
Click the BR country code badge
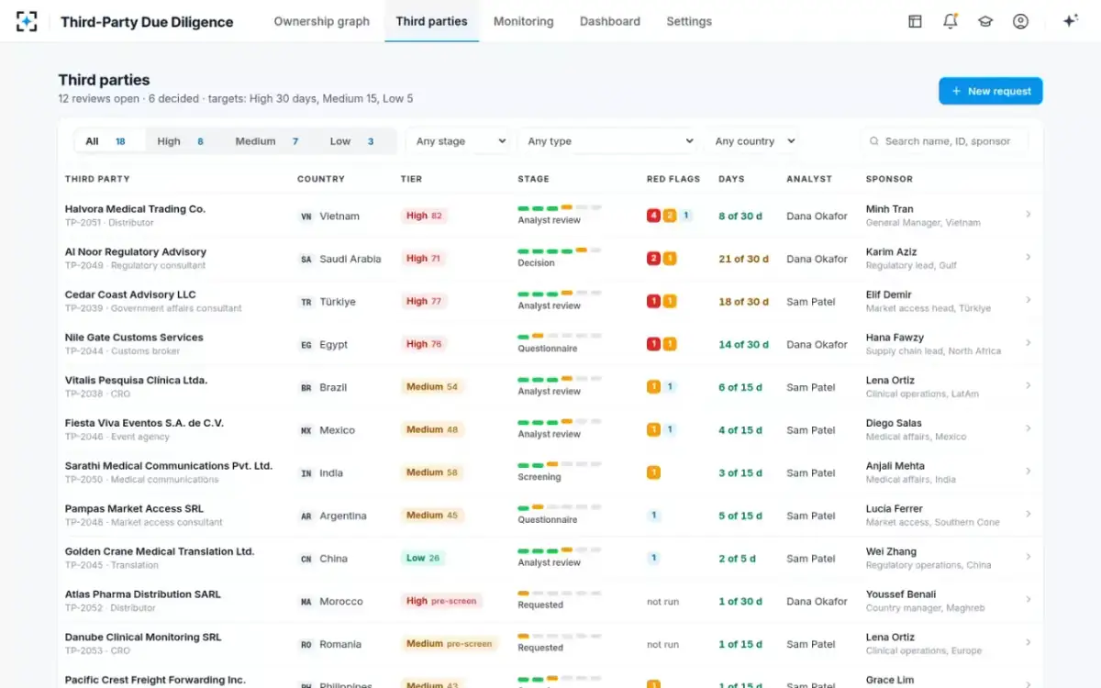coord(306,388)
